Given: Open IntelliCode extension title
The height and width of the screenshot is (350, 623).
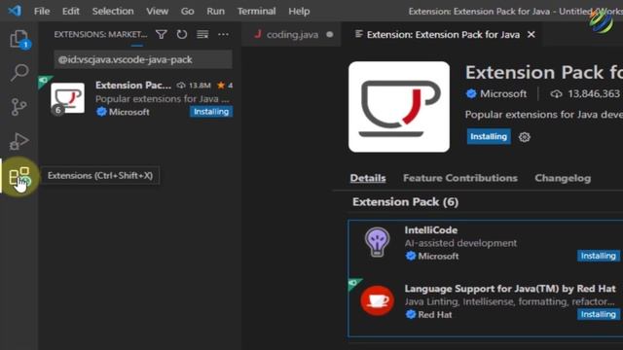Looking at the screenshot, I should pos(430,230).
